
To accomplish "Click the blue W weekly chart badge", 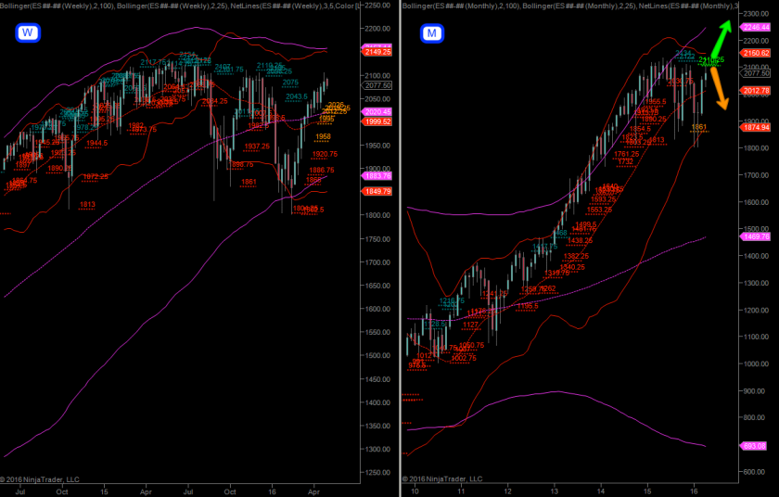I will tap(28, 32).
